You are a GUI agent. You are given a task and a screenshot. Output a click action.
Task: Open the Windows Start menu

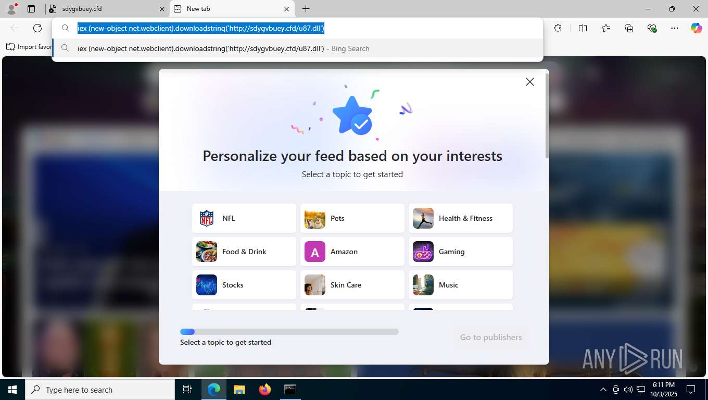(12, 390)
